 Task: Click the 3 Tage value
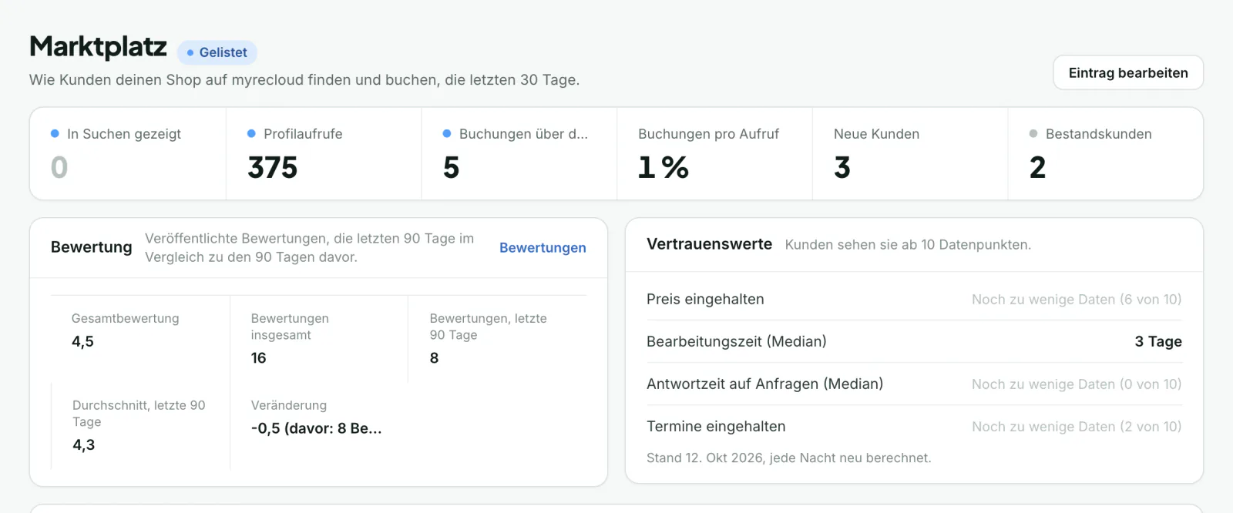click(x=1158, y=341)
